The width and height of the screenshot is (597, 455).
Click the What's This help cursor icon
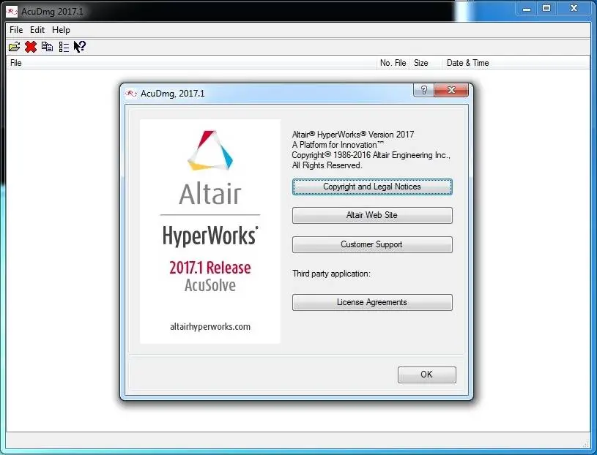pyautogui.click(x=80, y=47)
